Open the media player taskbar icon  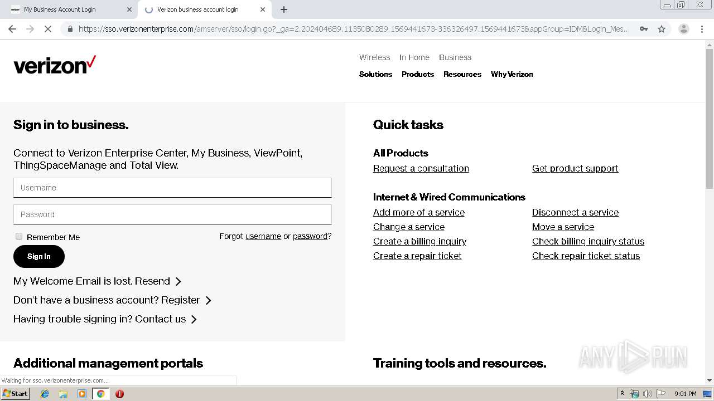[82, 394]
